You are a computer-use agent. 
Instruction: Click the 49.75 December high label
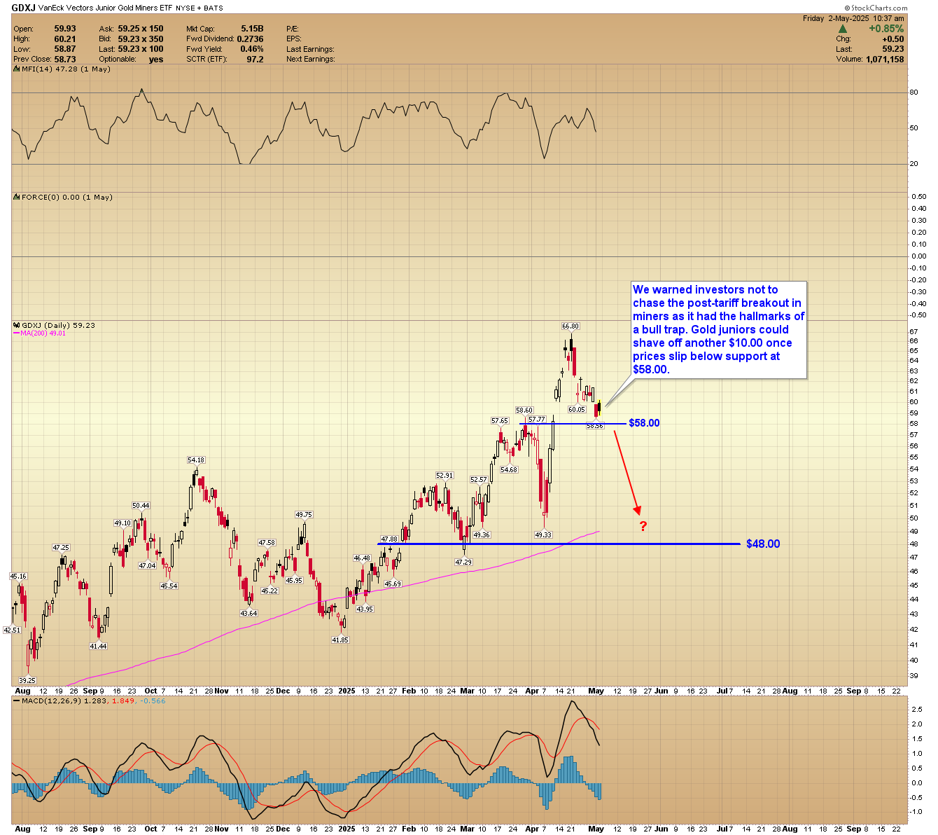(304, 515)
